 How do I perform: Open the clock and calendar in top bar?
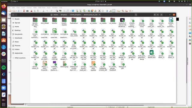[100, 1]
